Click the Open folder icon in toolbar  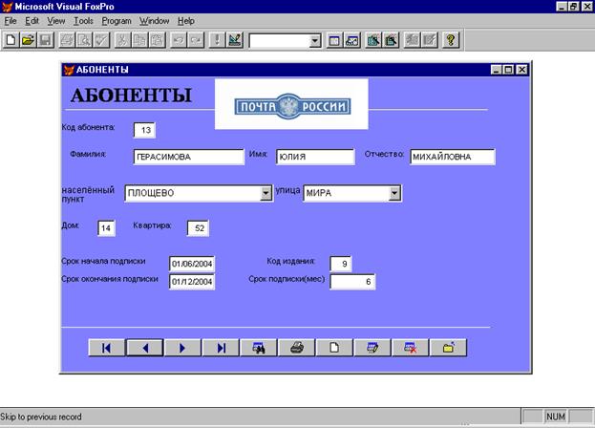click(x=28, y=40)
